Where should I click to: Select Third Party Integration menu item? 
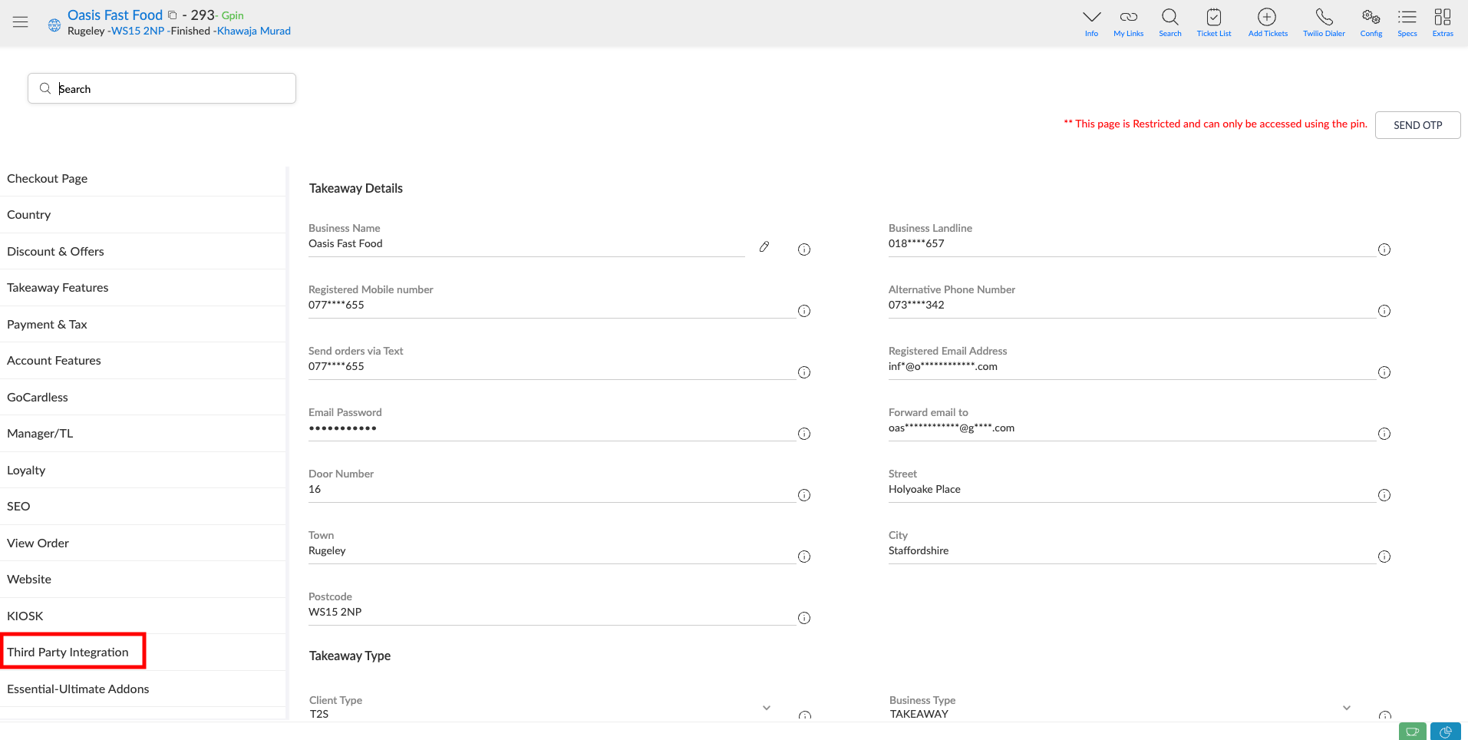[x=143, y=652]
